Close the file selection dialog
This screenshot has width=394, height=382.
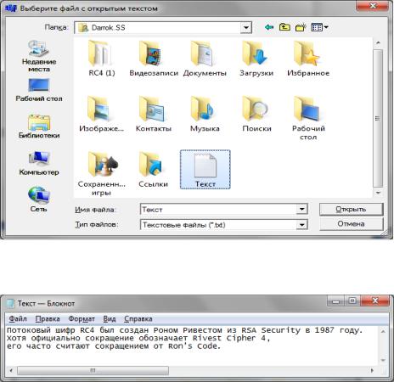[373, 6]
